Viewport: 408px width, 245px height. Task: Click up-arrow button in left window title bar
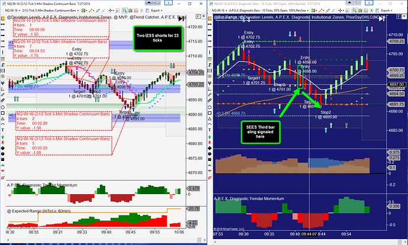tap(149, 2)
